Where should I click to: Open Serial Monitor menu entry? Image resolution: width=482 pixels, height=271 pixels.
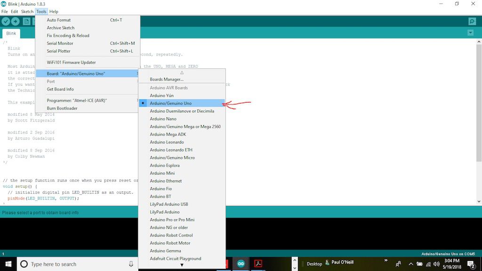pos(88,43)
